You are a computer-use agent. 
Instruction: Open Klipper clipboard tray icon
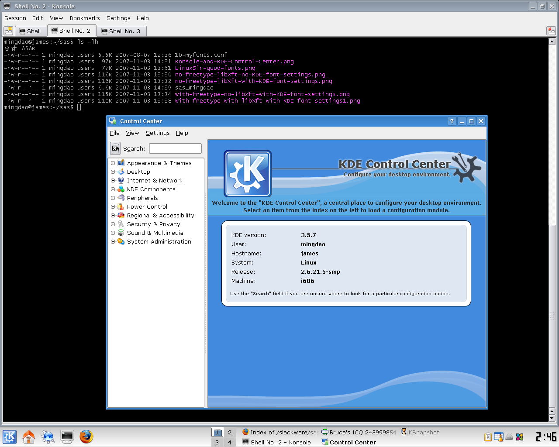[488, 437]
